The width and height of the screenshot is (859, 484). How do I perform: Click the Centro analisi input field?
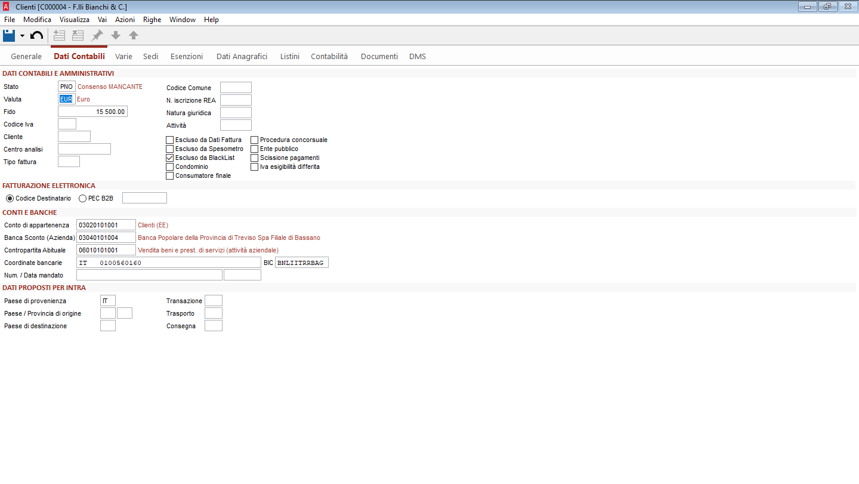[84, 149]
